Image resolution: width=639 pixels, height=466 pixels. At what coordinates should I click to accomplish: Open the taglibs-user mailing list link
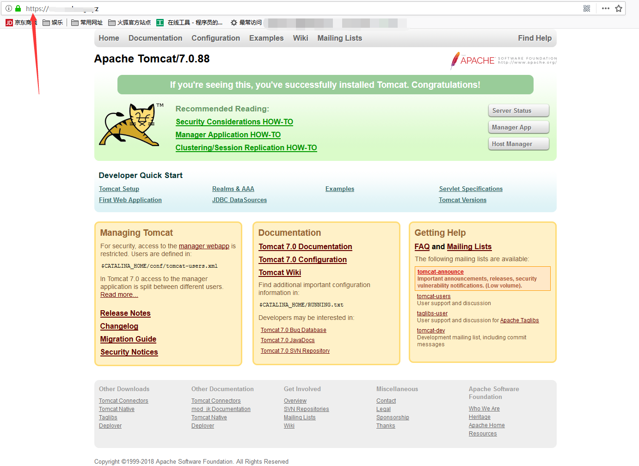tap(432, 313)
